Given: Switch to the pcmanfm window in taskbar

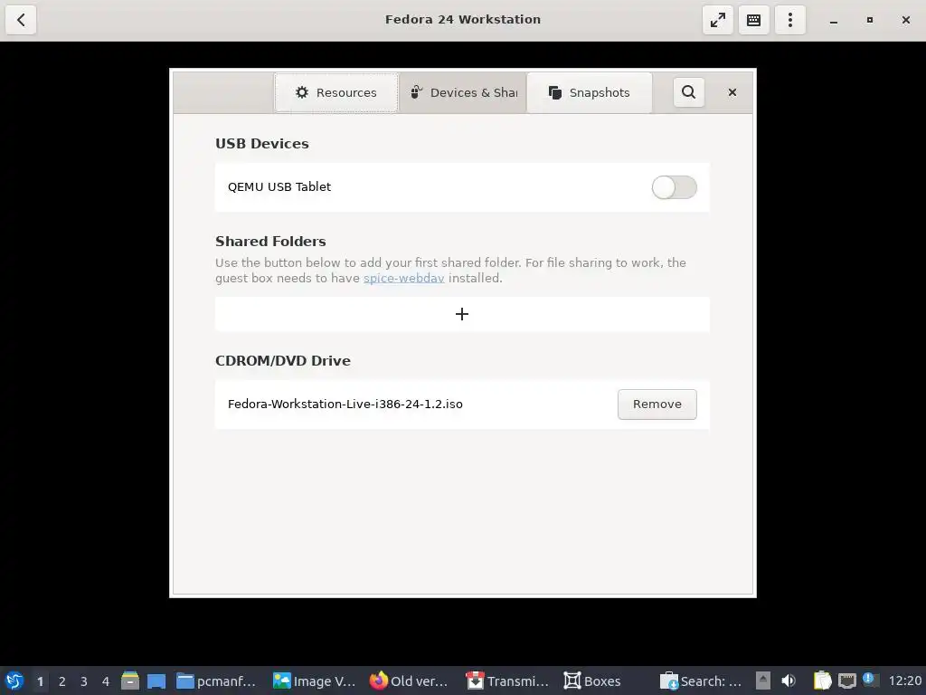Looking at the screenshot, I should pyautogui.click(x=216, y=681).
